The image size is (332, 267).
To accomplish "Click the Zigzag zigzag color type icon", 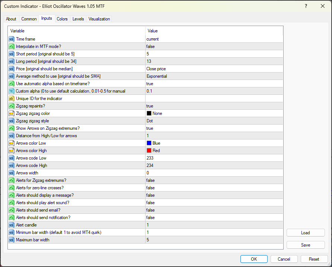I will pyautogui.click(x=12, y=113).
